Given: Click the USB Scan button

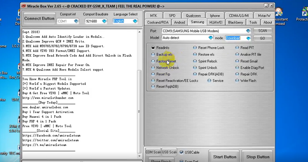Looking at the screenshot, I should pyautogui.click(x=169, y=152).
